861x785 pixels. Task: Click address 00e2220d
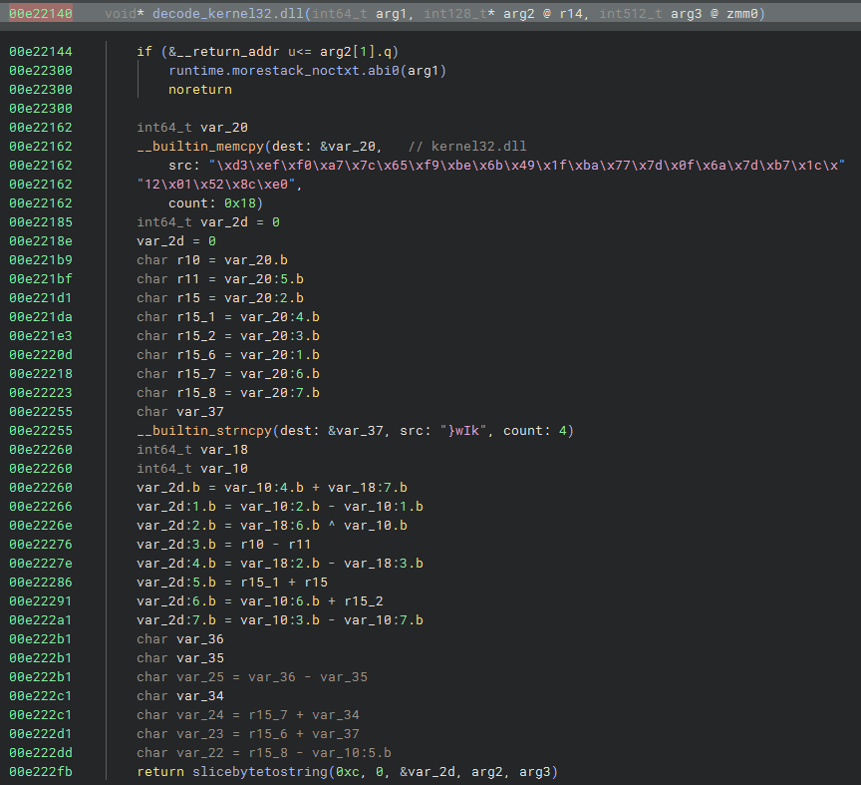41,355
